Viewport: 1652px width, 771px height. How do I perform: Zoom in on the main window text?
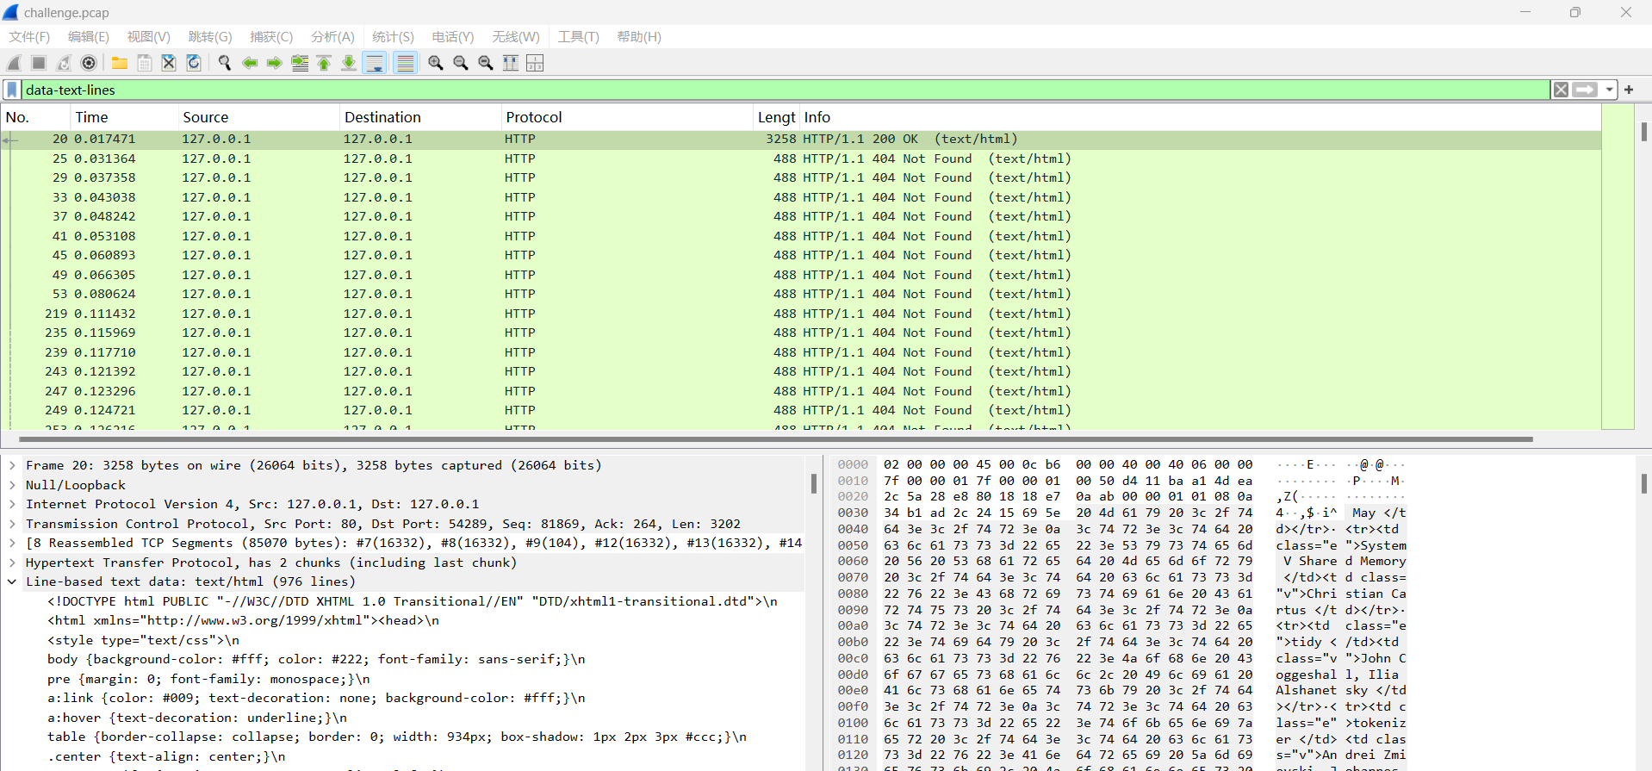click(x=436, y=63)
